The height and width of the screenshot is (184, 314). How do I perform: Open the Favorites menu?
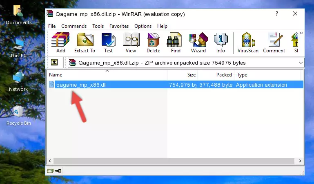(x=119, y=26)
